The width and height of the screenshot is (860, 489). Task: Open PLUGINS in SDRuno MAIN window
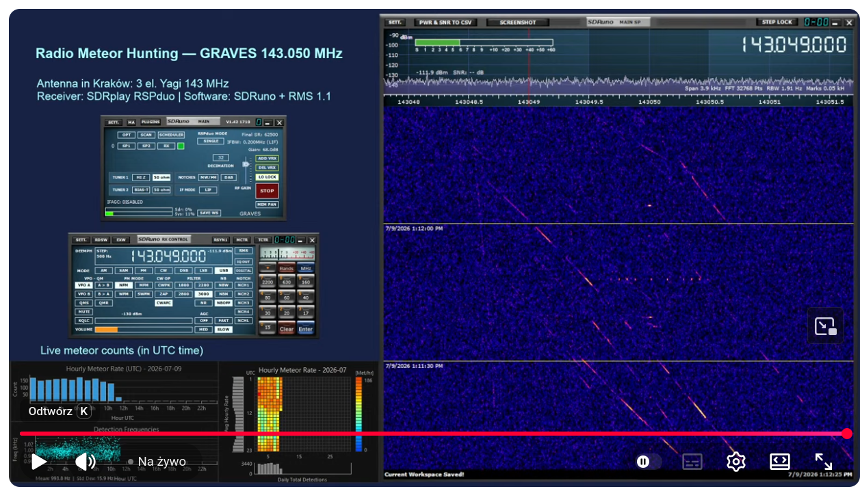151,122
